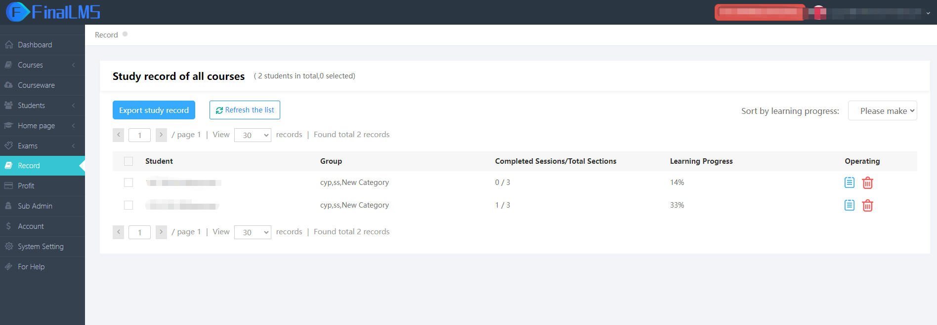The width and height of the screenshot is (937, 325).
Task: View study details for the 33% student
Action: pos(850,205)
